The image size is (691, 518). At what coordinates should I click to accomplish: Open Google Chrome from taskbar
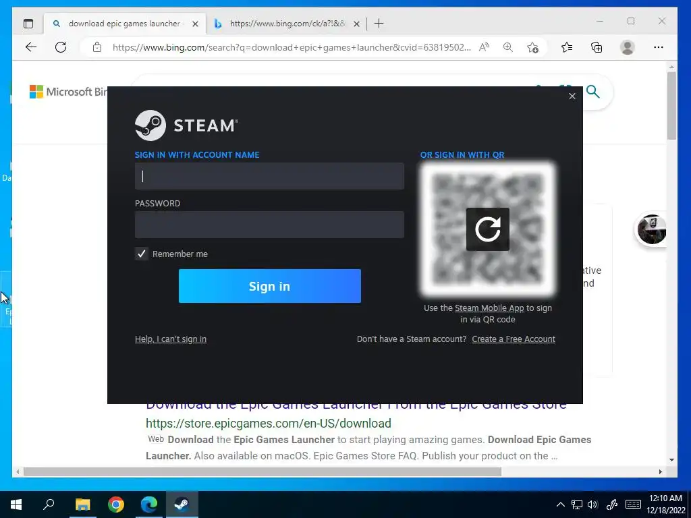click(116, 505)
